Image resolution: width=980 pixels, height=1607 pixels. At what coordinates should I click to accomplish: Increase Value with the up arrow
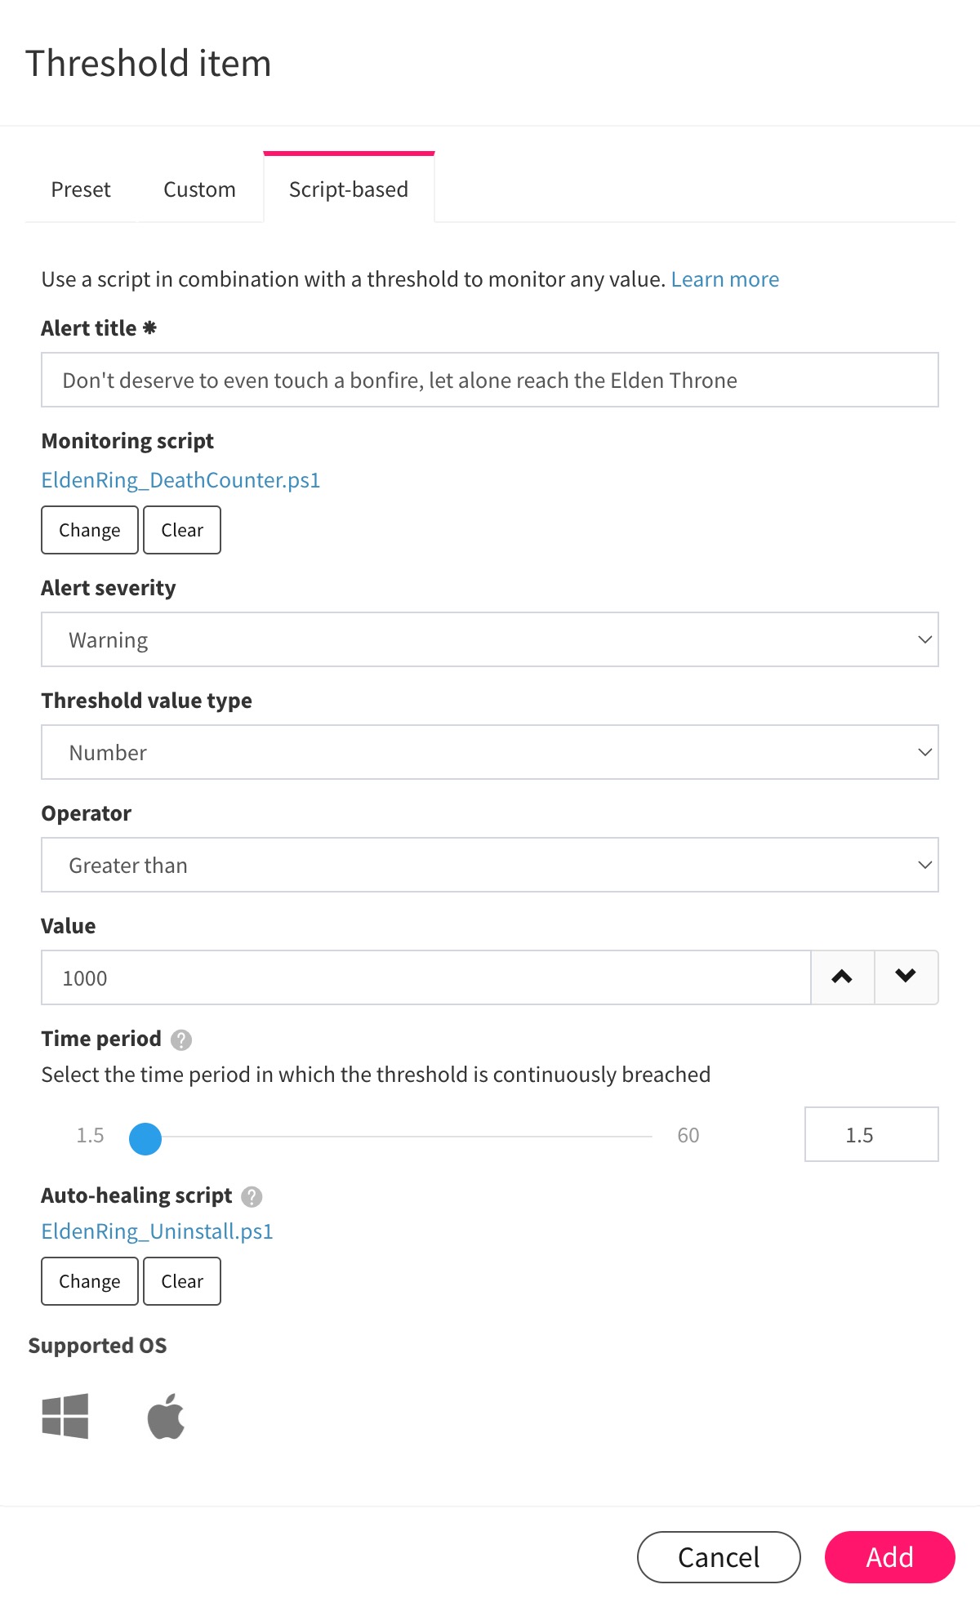(842, 977)
